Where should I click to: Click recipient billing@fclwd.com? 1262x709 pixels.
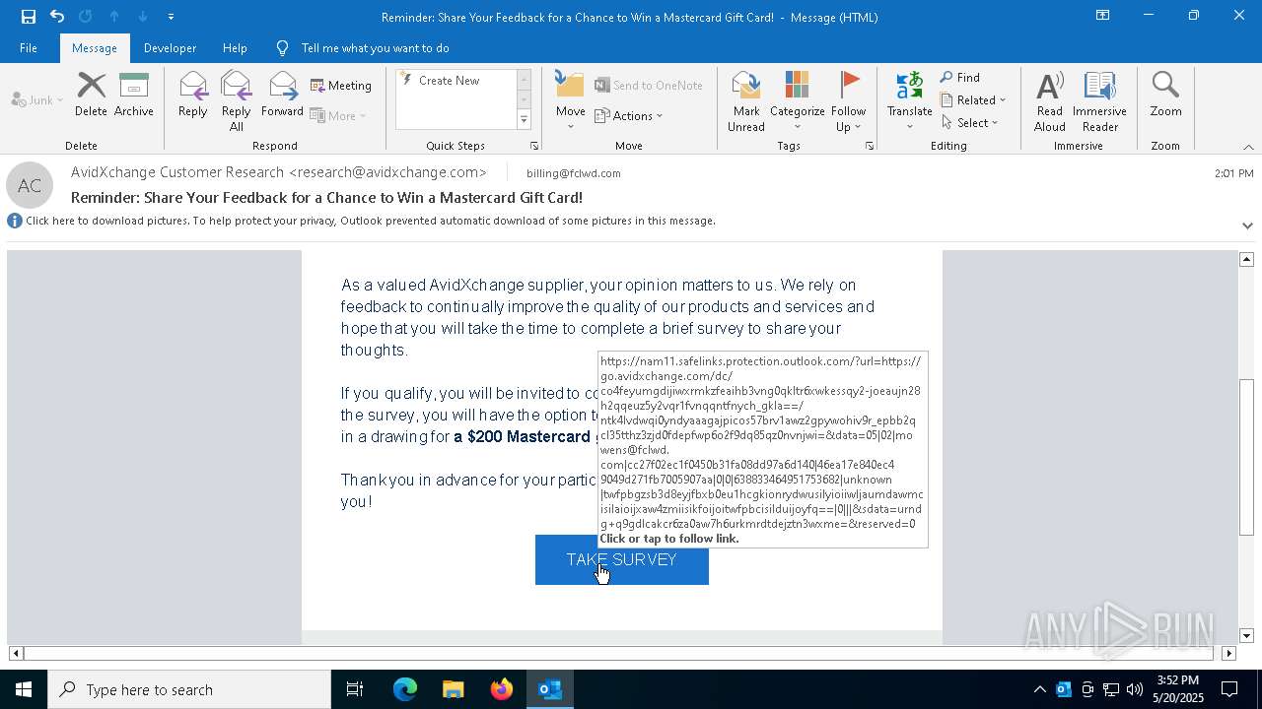pyautogui.click(x=574, y=173)
